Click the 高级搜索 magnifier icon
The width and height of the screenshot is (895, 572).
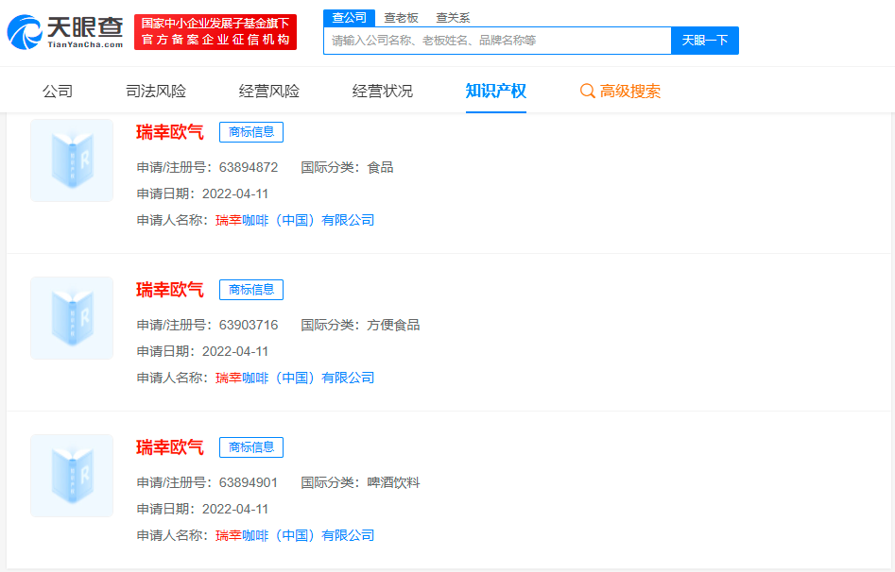587,92
